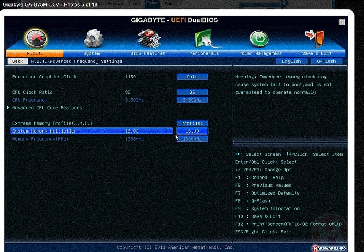
Task: Click the memory clock warning text
Action: tap(283, 85)
